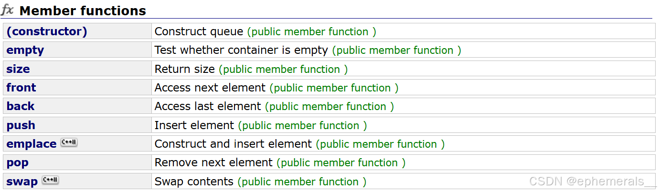Screen dimensions: 659x192
Task: Open the front member function link
Action: click(21, 88)
